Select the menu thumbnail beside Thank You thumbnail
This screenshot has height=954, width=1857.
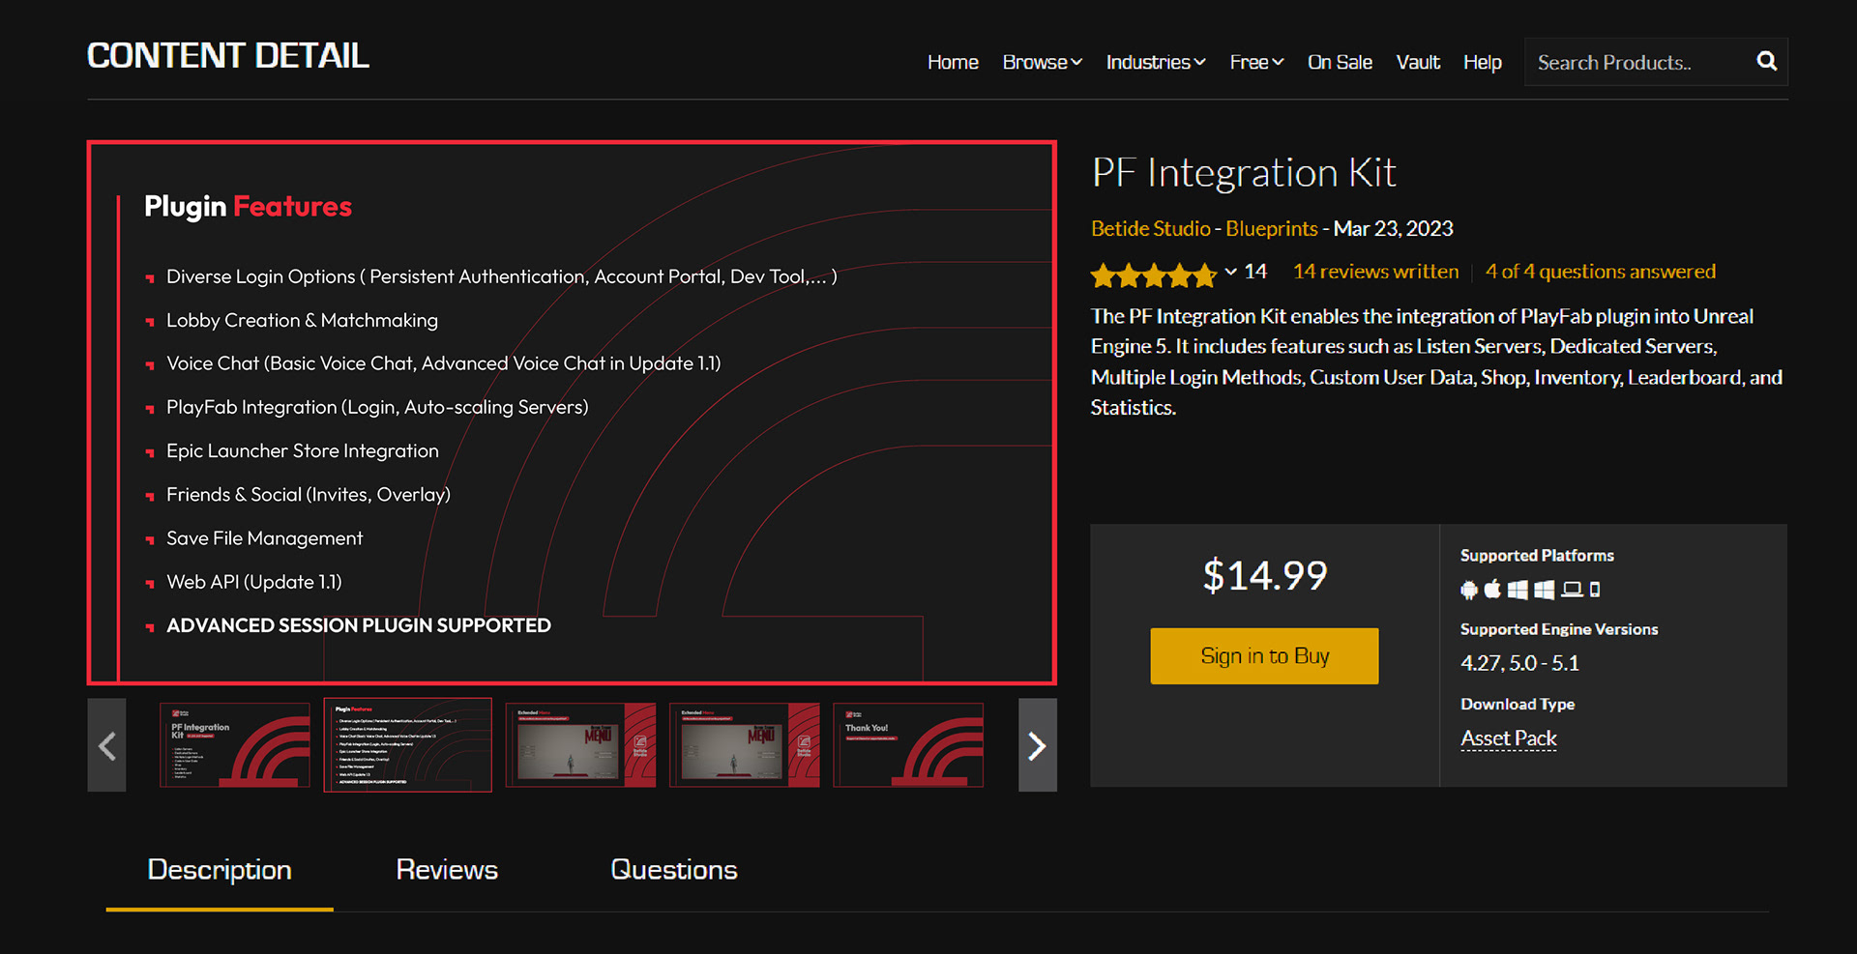click(745, 745)
